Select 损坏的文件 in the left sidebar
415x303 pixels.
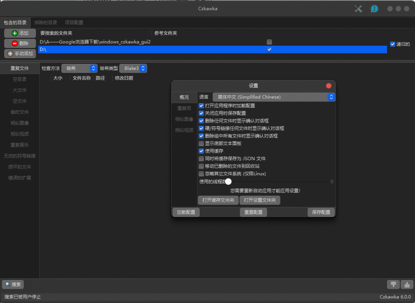point(19,167)
